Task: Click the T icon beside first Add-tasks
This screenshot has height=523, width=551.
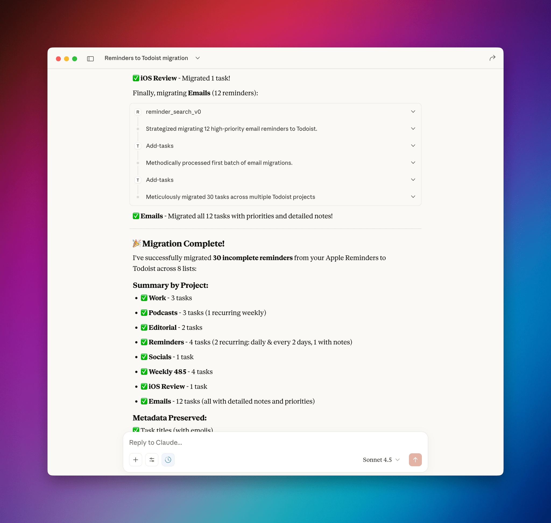Action: click(138, 146)
